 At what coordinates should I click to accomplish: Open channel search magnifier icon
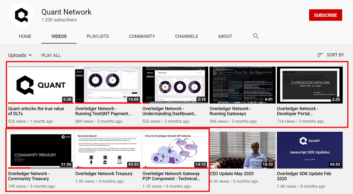256,36
